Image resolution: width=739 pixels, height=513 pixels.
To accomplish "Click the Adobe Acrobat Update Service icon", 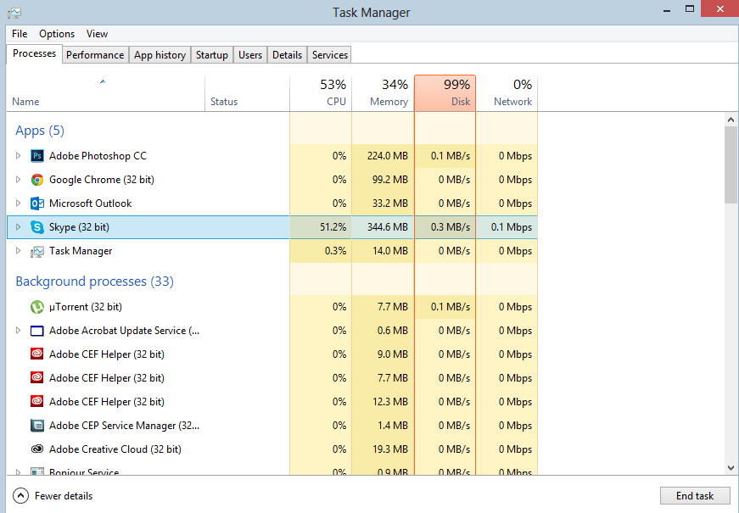I will click(x=37, y=331).
